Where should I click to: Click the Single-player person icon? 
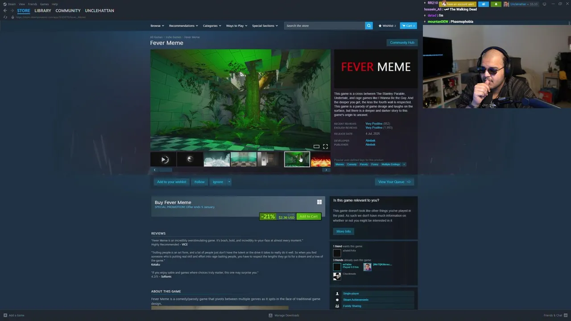pyautogui.click(x=337, y=293)
